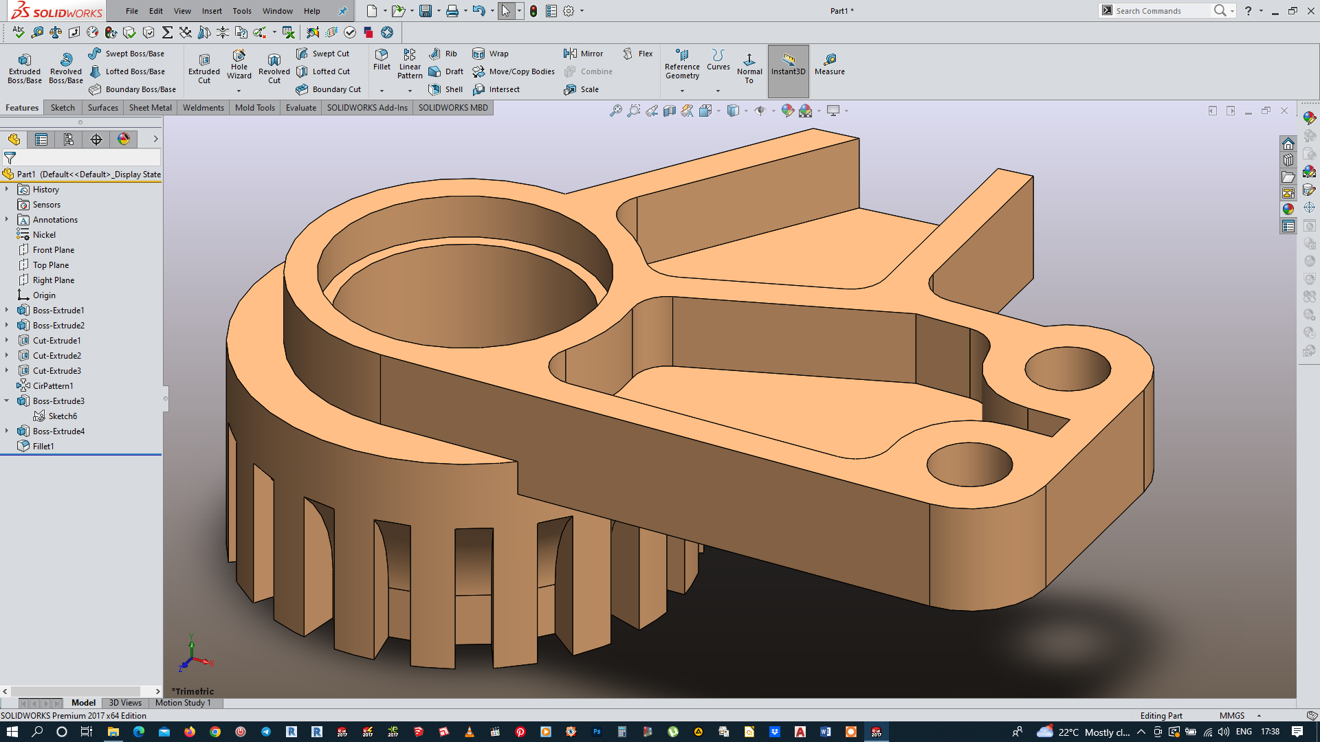This screenshot has height=742, width=1320.
Task: Collapse the Boss-Extrude3 feature node
Action: coord(7,401)
